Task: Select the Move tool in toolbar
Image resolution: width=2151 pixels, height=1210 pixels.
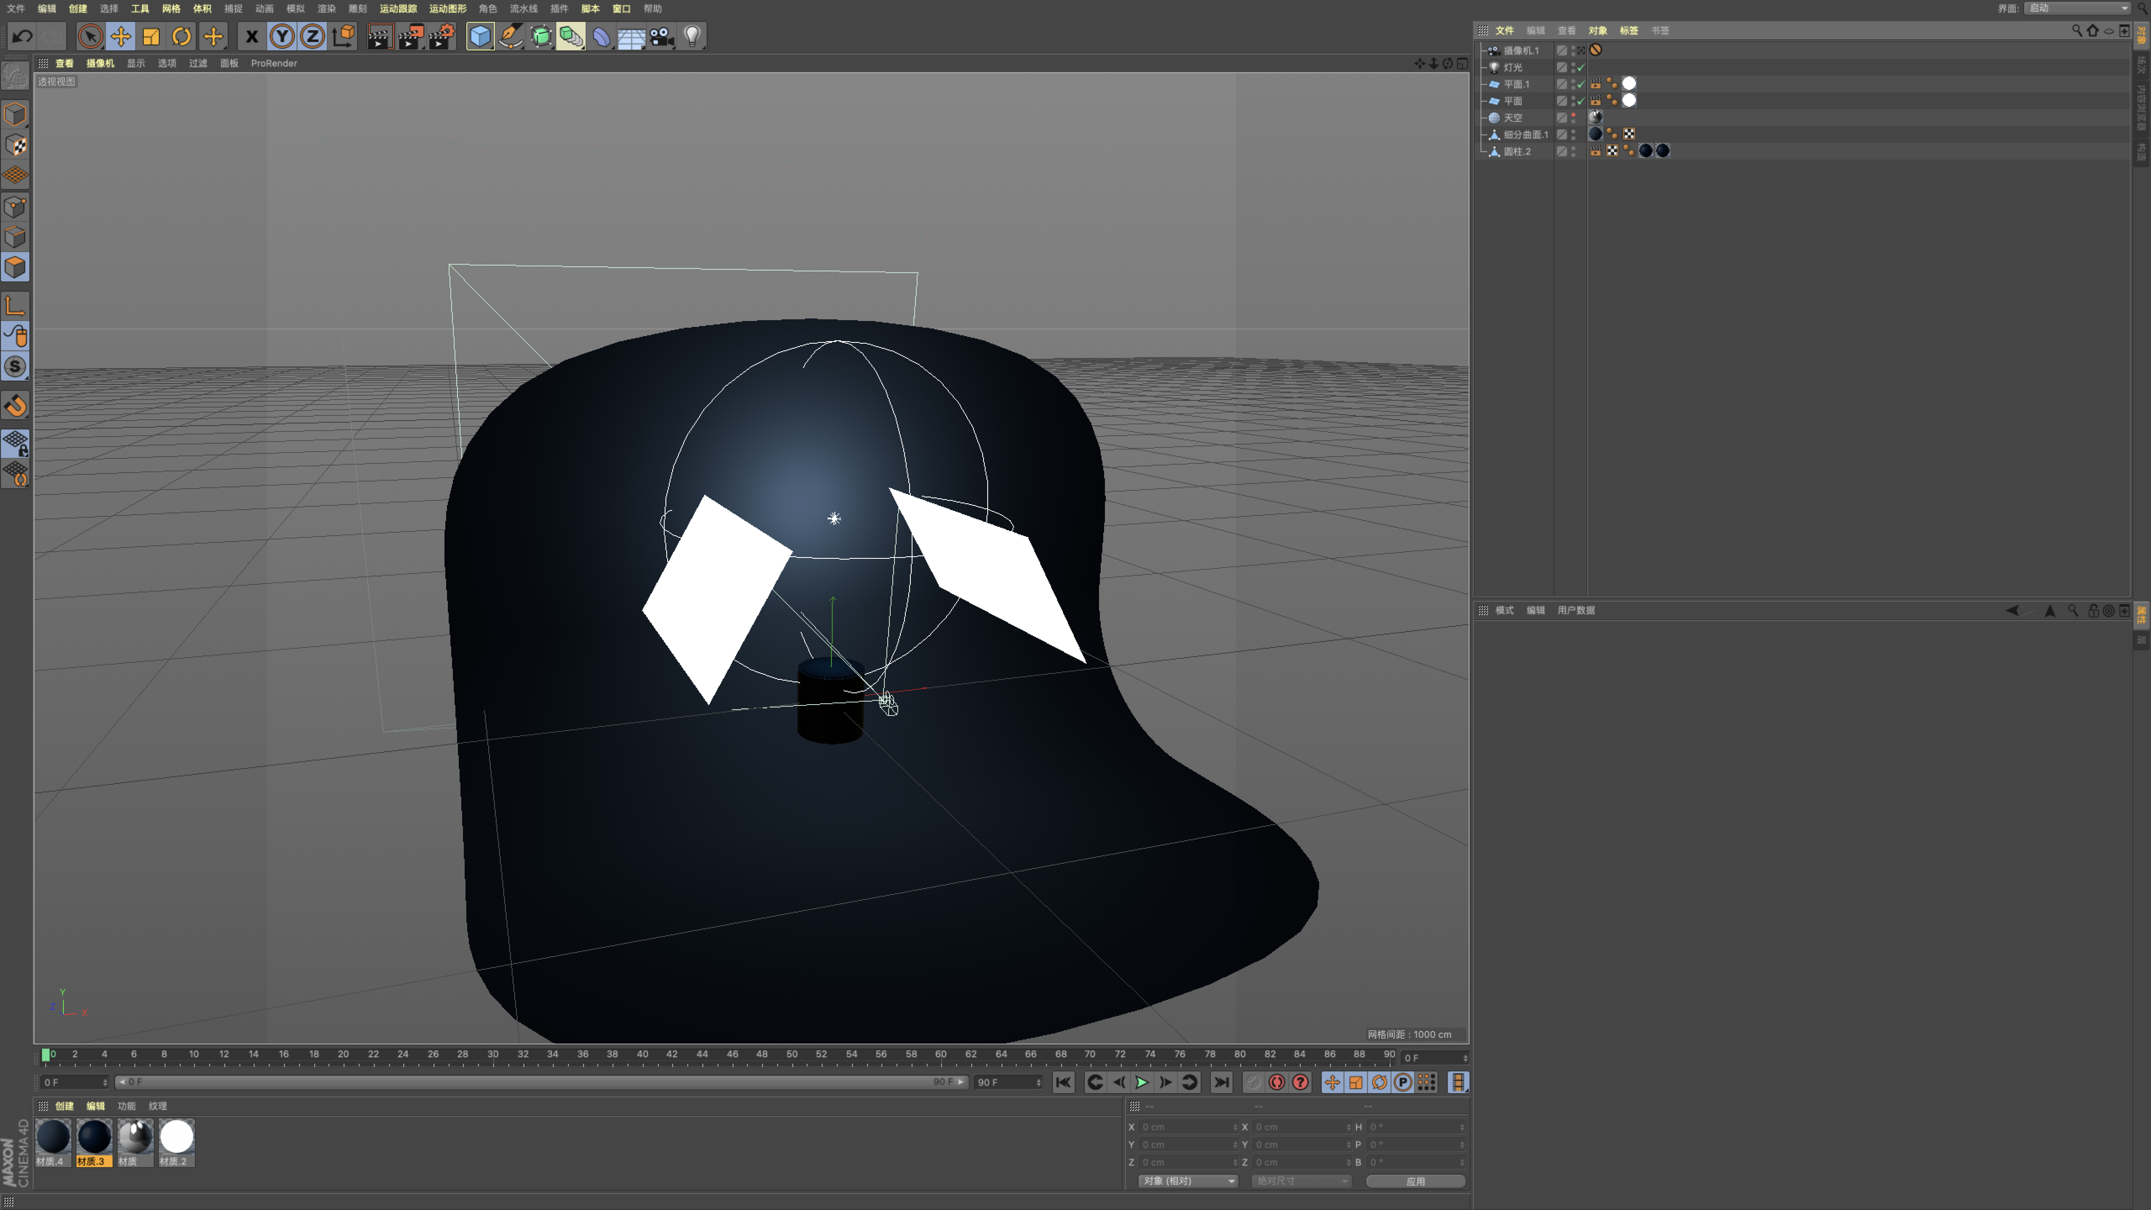Action: pyautogui.click(x=121, y=37)
